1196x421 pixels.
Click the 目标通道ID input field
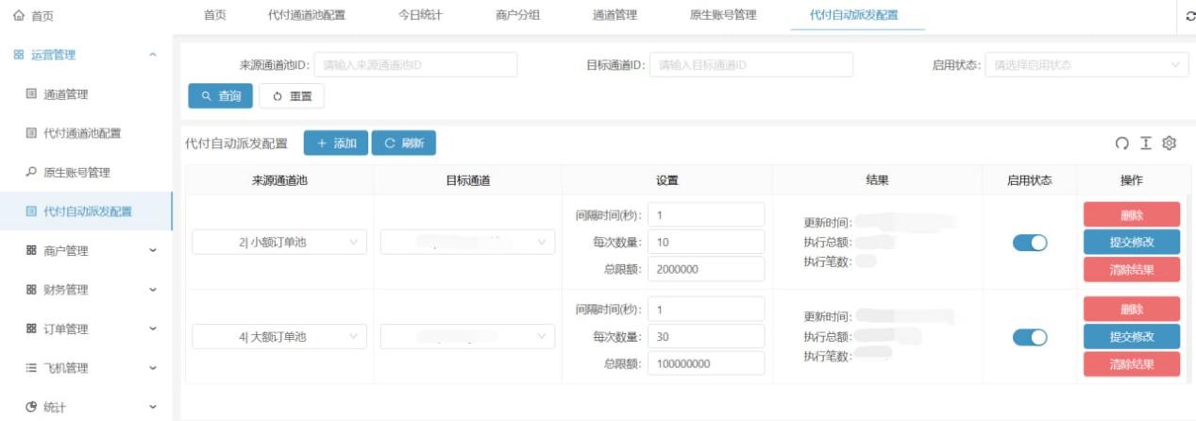coord(751,65)
